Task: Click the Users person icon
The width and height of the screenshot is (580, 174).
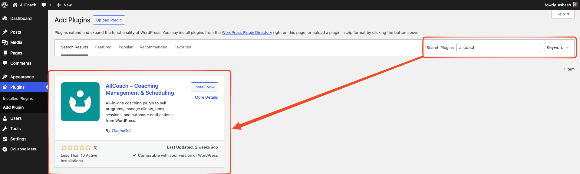Action: [x=5, y=118]
